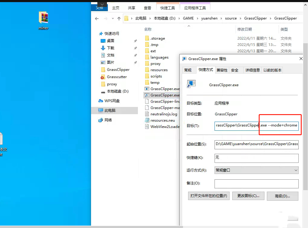This screenshot has width=308, height=228.
Task: Open the 常规 tab in properties dialog
Action: pyautogui.click(x=188, y=70)
